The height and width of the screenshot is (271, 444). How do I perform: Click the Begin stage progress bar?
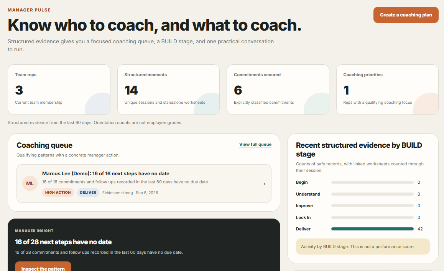(372, 182)
